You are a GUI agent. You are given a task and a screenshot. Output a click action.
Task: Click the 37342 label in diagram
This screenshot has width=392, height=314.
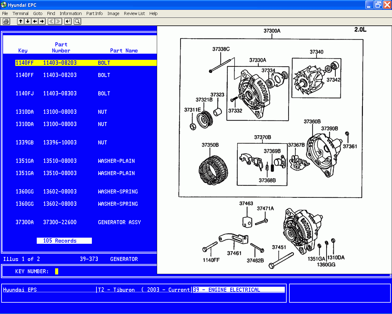[333, 80]
